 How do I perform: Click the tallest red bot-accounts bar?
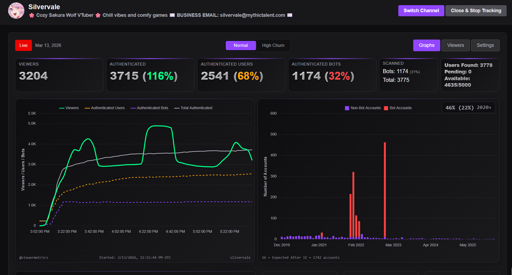pyautogui.click(x=385, y=190)
